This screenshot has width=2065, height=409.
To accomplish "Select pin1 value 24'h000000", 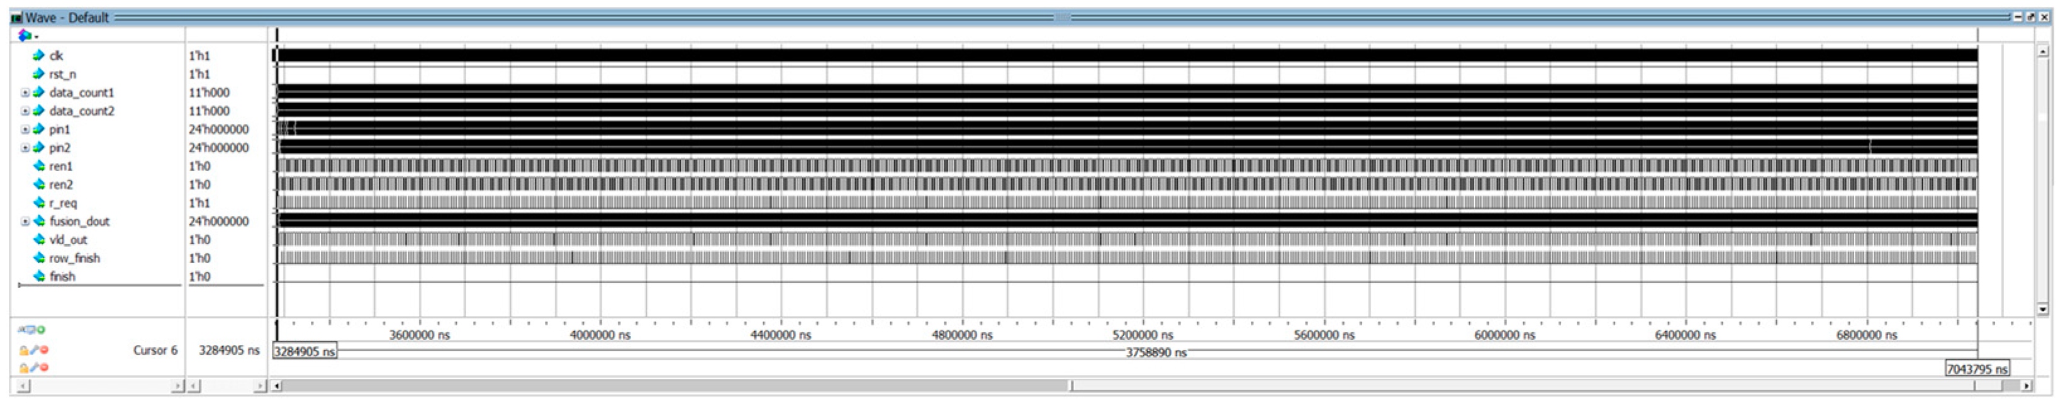I will (x=219, y=129).
